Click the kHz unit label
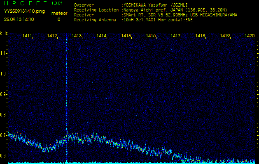The height and width of the screenshot is (164, 259). 4,33
